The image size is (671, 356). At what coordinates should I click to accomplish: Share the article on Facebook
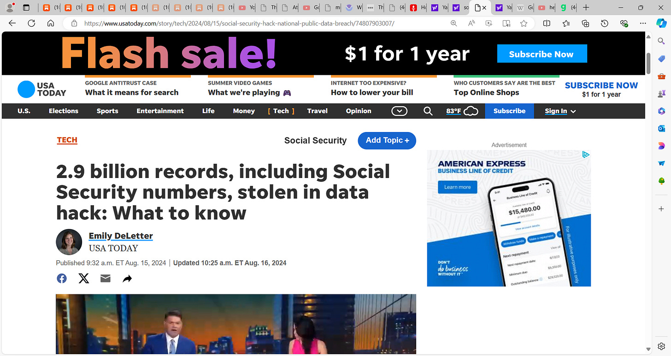[x=61, y=278]
